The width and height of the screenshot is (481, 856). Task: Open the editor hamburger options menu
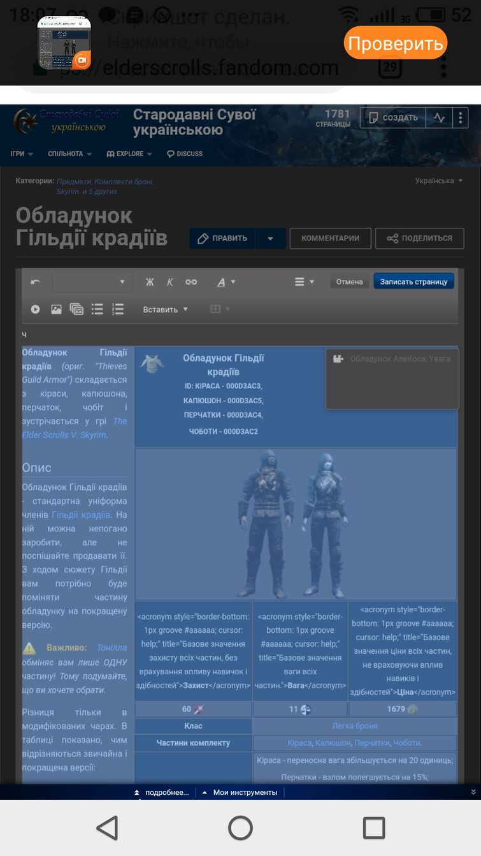click(x=305, y=282)
